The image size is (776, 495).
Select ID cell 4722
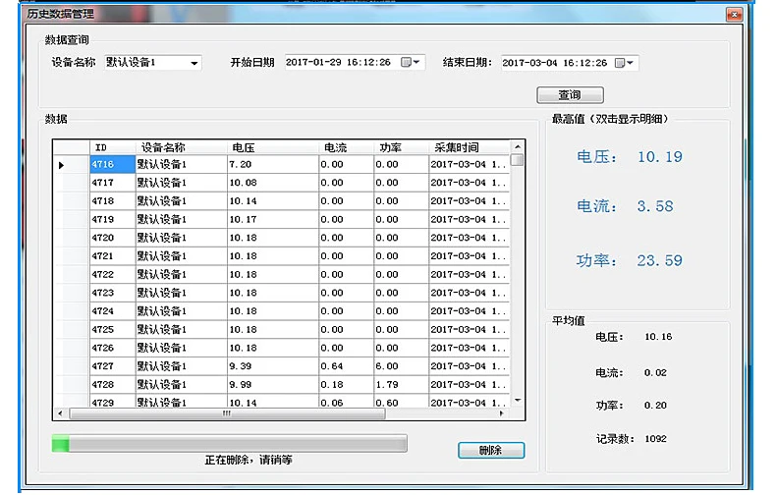pos(112,274)
